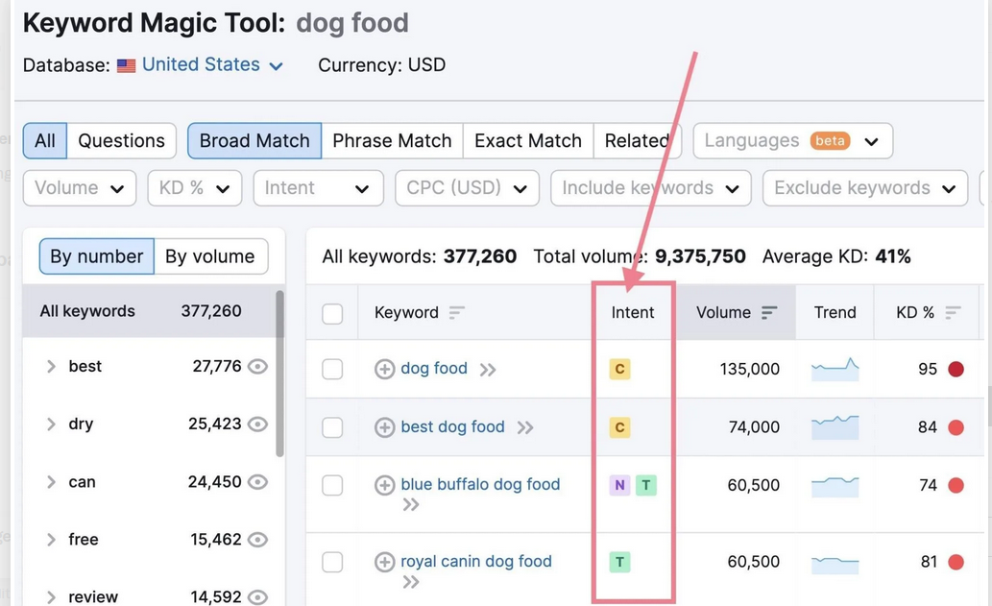Viewport: 992px width, 606px height.
Task: Open the trend sparkline for "best dog food"
Action: click(834, 426)
